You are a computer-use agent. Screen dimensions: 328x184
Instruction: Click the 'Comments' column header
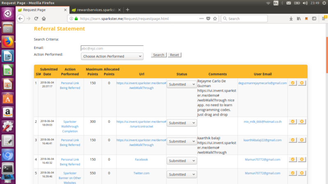click(218, 74)
